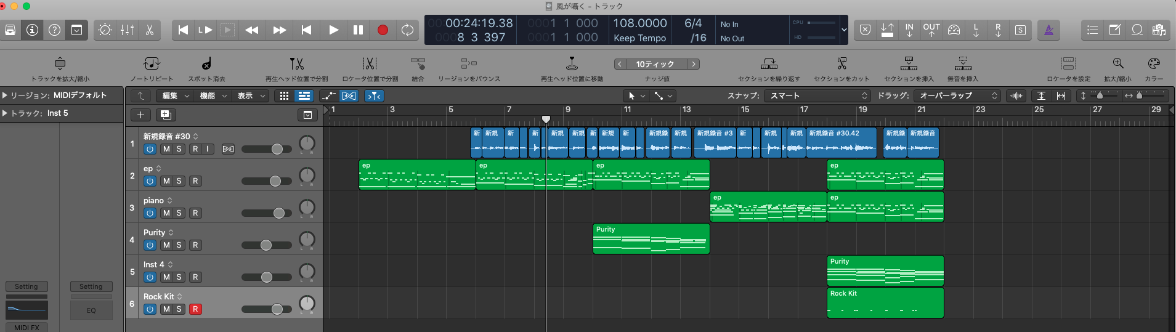Open the Loop Browser icon

click(1137, 30)
